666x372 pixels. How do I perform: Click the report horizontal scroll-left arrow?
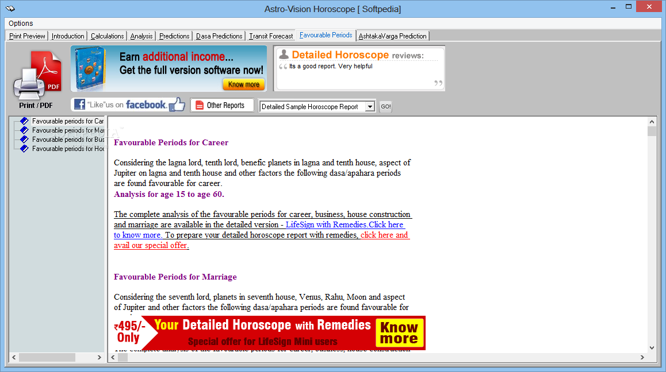tap(113, 357)
